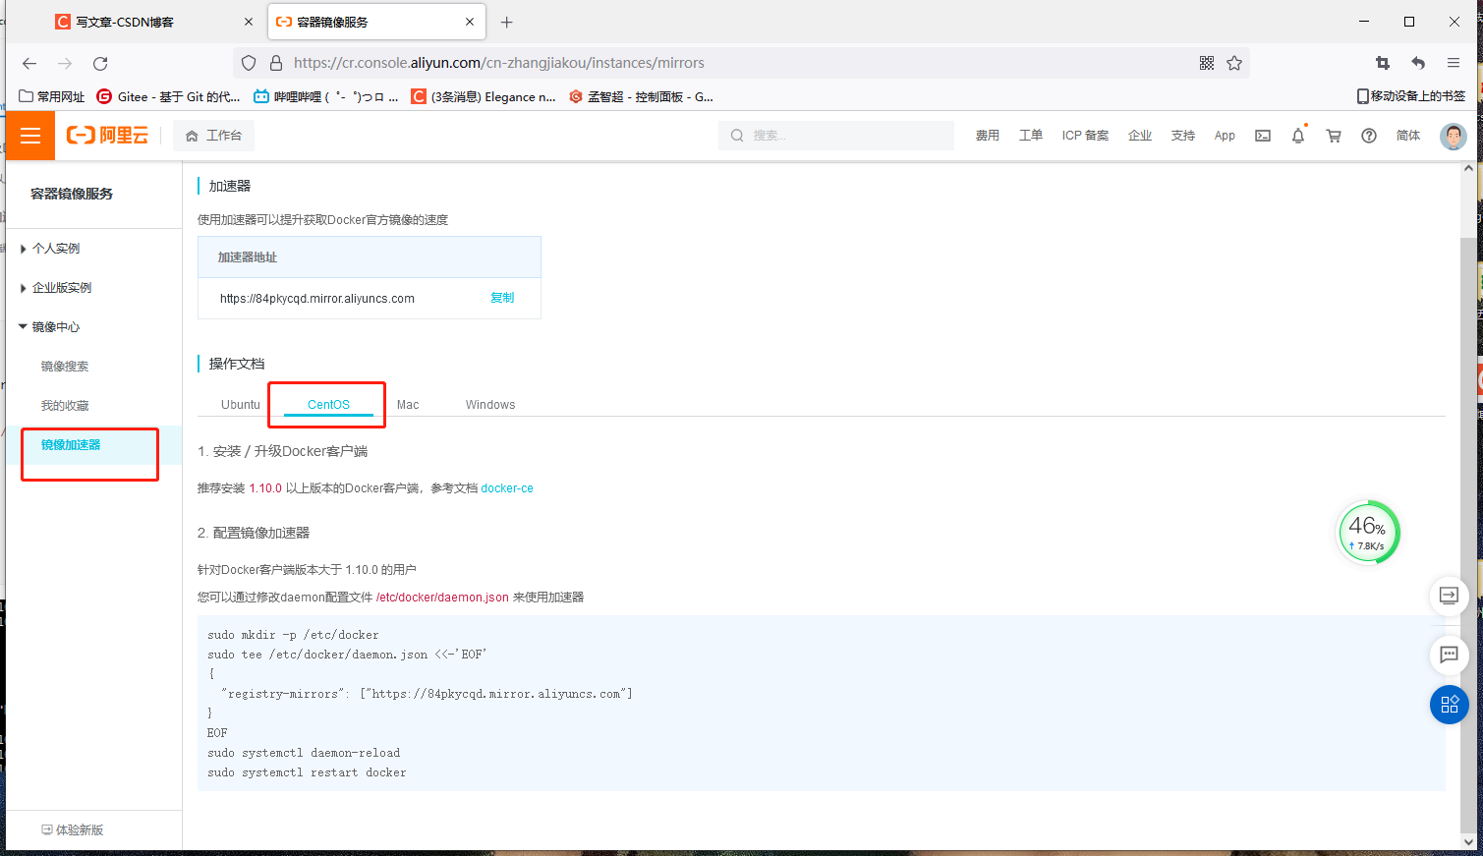1483x856 pixels.
Task: Click the address bar URL
Action: point(499,63)
